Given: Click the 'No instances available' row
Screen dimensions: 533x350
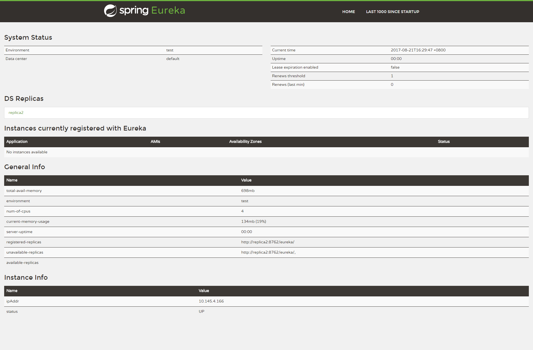Looking at the screenshot, I should click(27, 152).
